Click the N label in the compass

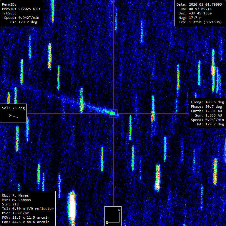[119, 210]
